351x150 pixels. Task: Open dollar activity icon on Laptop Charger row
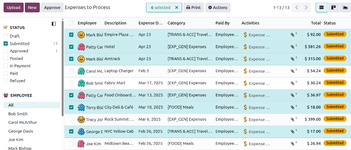point(245,71)
